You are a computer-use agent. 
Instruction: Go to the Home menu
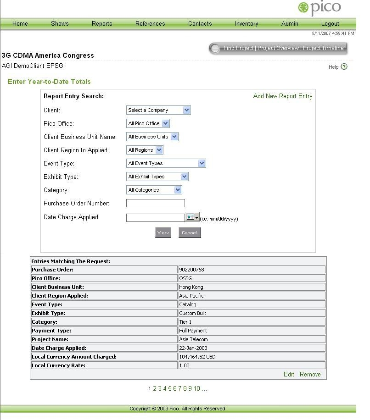pyautogui.click(x=20, y=23)
